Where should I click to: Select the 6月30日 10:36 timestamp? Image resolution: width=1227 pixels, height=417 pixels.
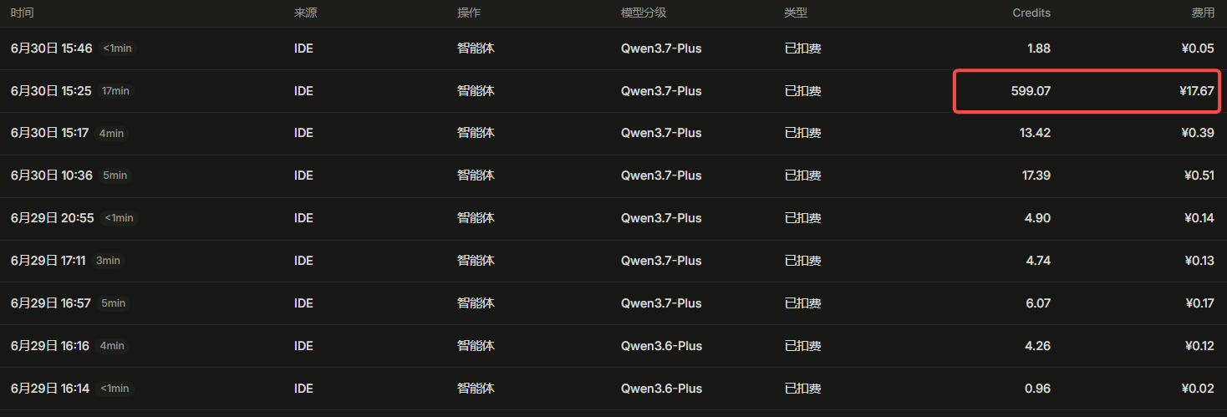coord(51,175)
